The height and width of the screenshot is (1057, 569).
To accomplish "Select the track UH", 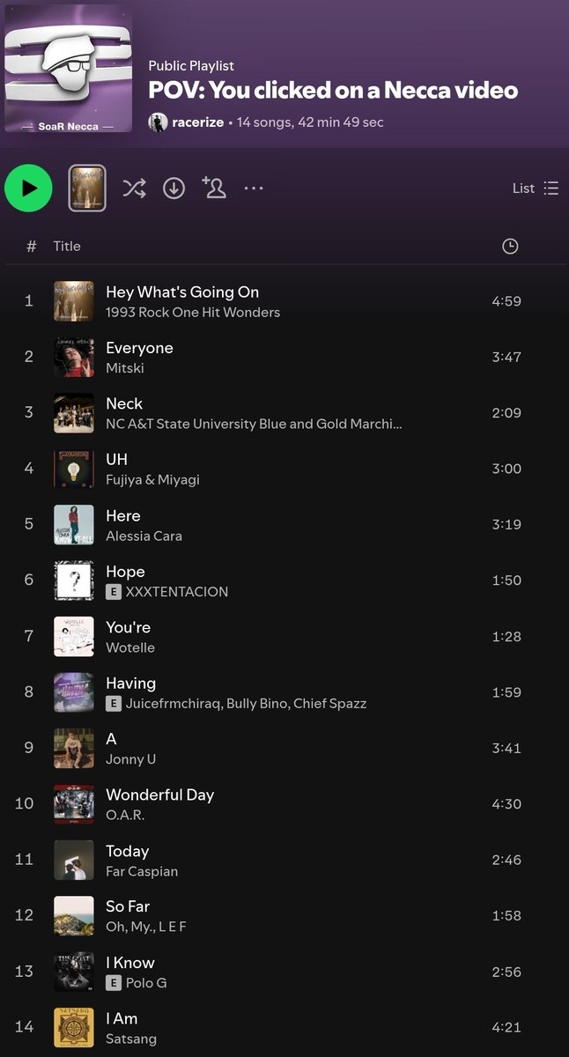I will click(x=116, y=460).
